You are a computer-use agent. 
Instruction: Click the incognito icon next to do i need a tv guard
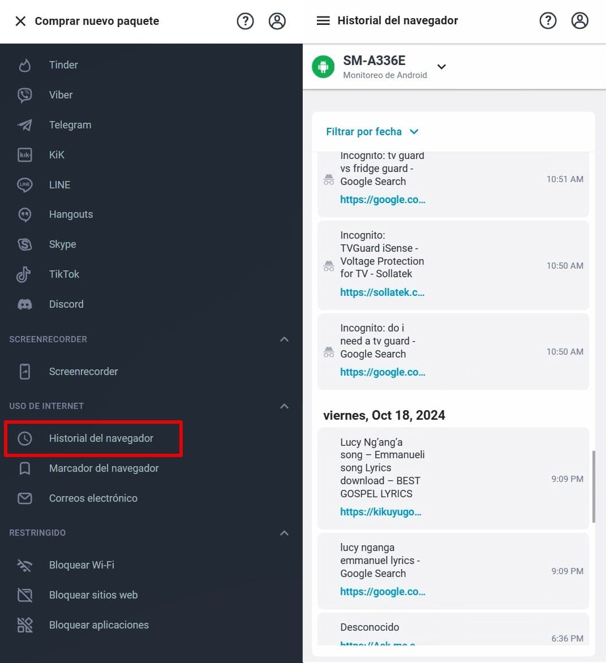click(329, 352)
